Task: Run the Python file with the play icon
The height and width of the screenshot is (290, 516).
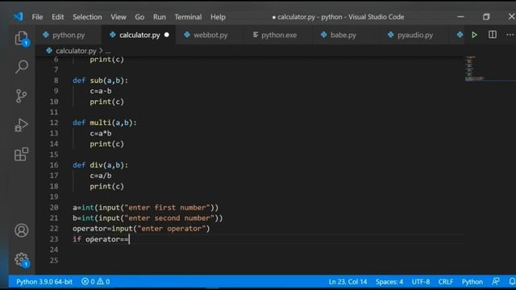Action: [x=474, y=35]
